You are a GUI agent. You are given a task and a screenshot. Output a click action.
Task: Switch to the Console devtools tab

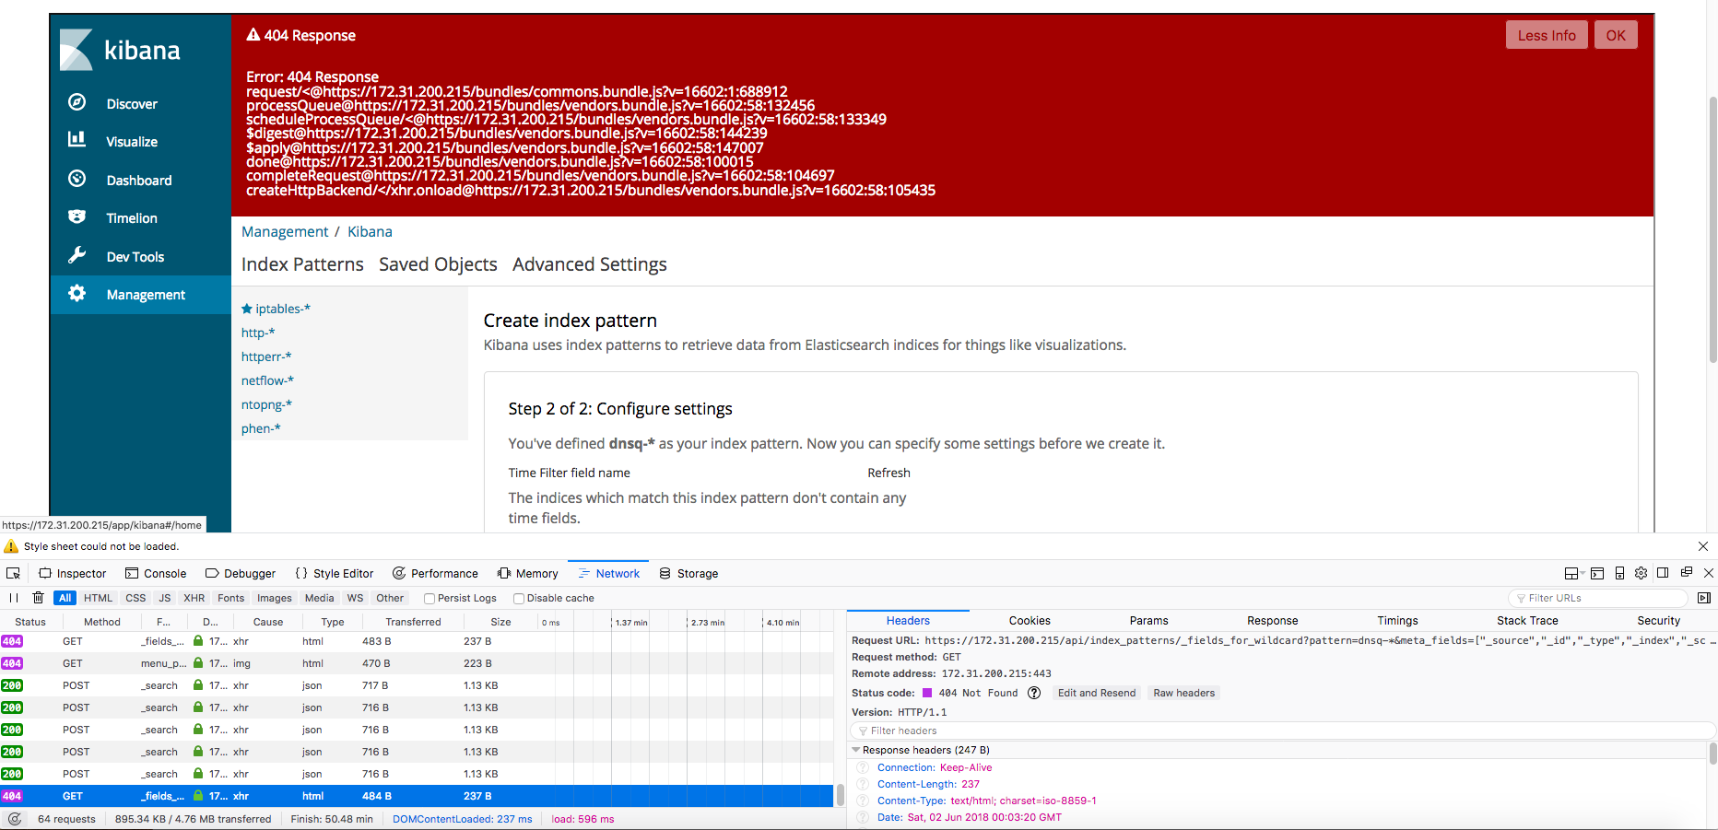(156, 573)
